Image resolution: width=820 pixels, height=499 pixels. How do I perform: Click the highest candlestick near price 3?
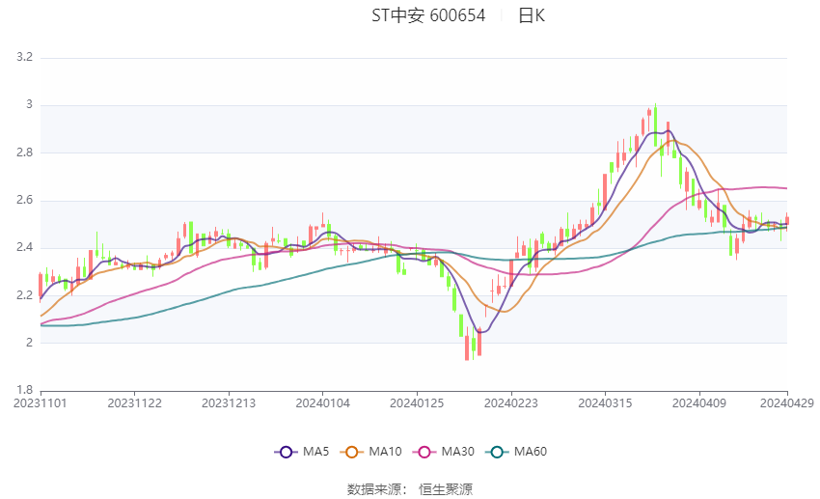click(655, 125)
